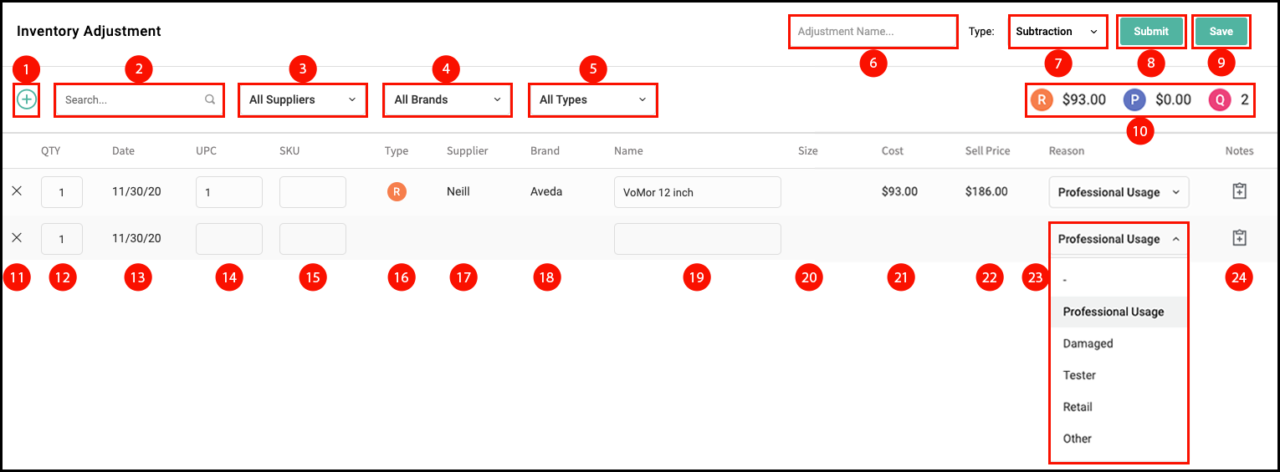This screenshot has height=472, width=1280.
Task: Focus the Adjustment Name field
Action: [873, 32]
